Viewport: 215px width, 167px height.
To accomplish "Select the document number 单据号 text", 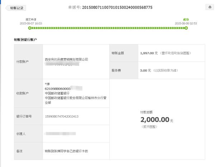I will pyautogui.click(x=110, y=7).
